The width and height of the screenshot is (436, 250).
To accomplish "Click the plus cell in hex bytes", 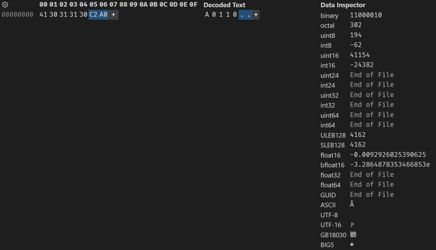I will click(x=113, y=14).
